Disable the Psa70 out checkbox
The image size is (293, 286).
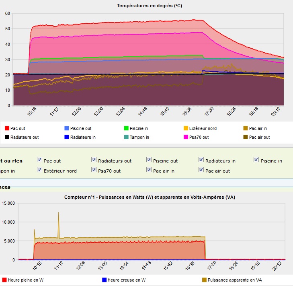coord(94,170)
